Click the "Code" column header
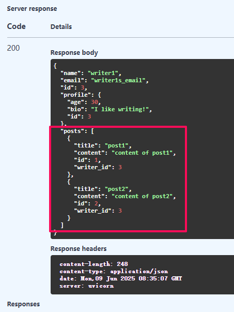This screenshot has height=312, width=234. click(x=17, y=26)
